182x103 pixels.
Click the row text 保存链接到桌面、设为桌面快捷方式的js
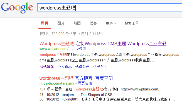coord(138,99)
